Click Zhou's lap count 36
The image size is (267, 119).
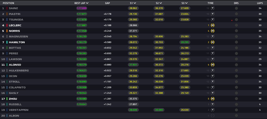pyautogui.click(x=260, y=99)
